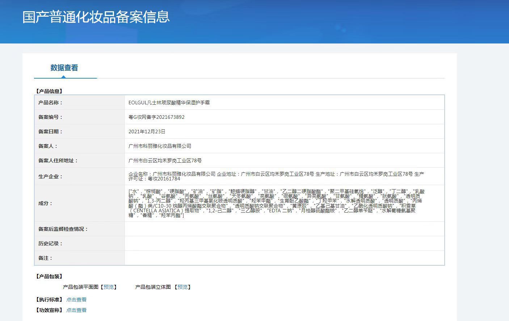This screenshot has height=321, width=509.
Task: Click the 备案人 value 广州市科丽雅化妆品有限公司
Action: (160, 146)
